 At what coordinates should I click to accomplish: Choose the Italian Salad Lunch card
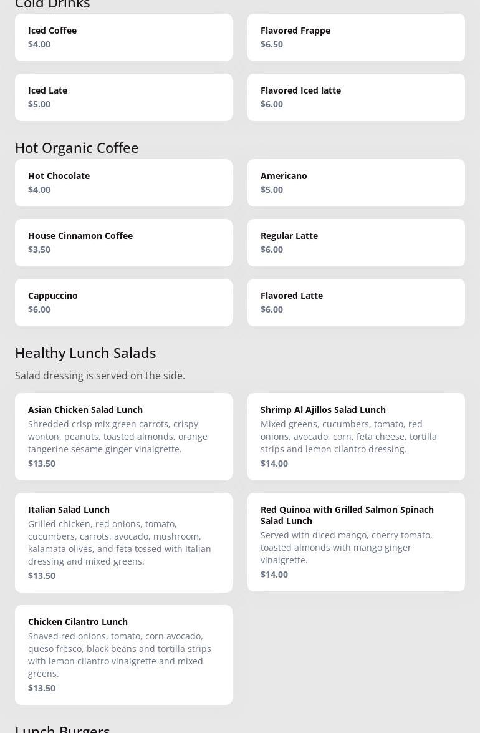(123, 543)
